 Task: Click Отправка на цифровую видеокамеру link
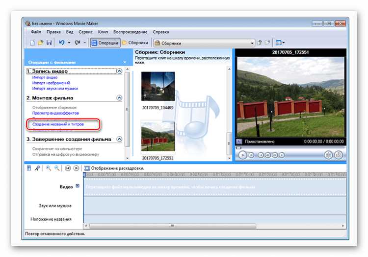[x=66, y=155]
